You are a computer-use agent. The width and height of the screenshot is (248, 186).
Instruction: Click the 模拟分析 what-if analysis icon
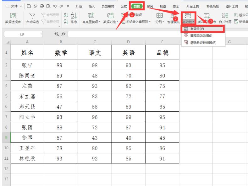tap(236, 15)
